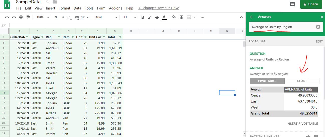
Task: Open the Data menu
Action: (x=77, y=8)
